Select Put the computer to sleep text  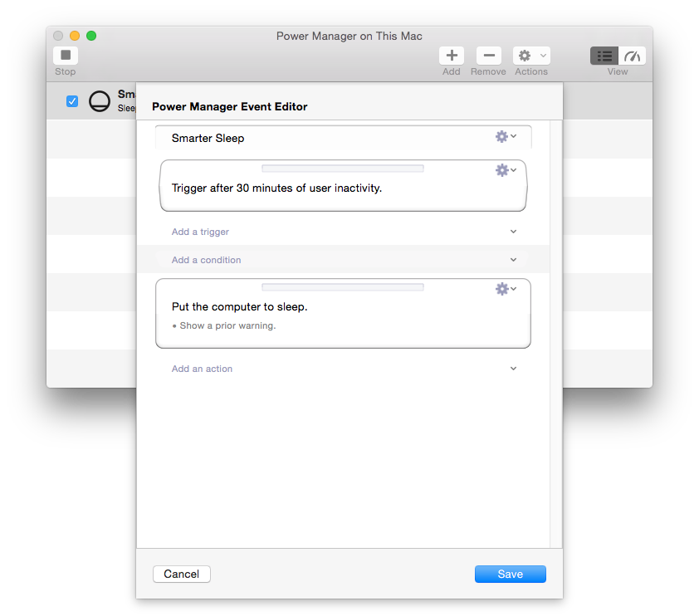(239, 306)
